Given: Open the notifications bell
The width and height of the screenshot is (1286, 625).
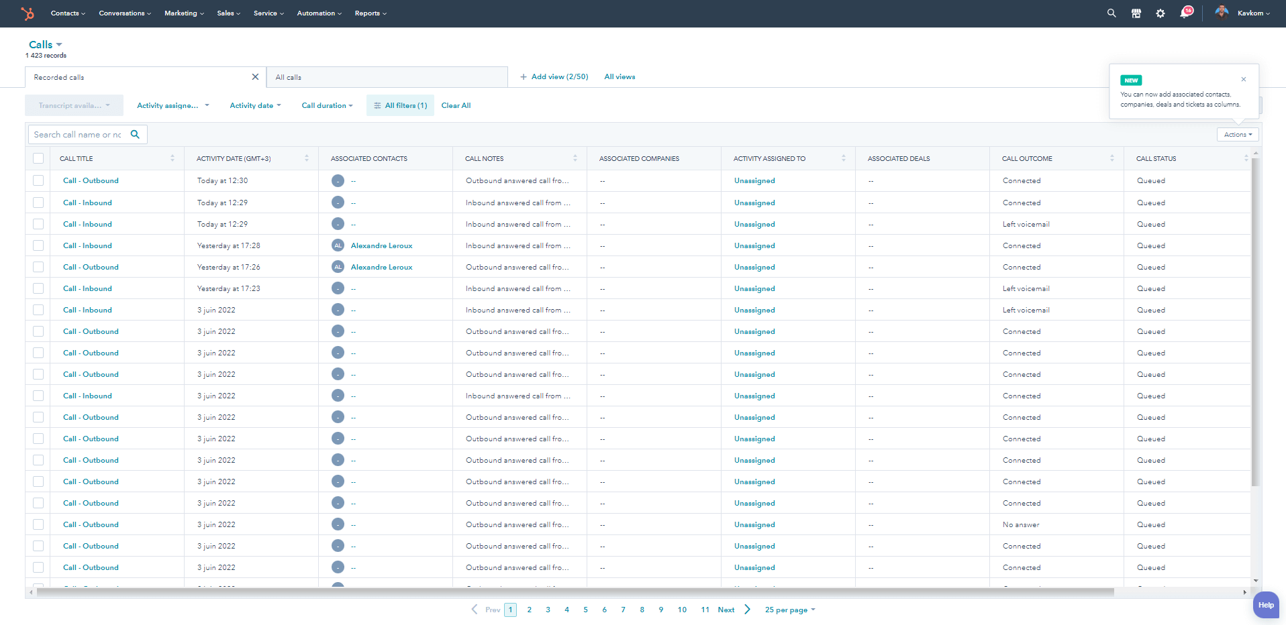Looking at the screenshot, I should click(1185, 13).
